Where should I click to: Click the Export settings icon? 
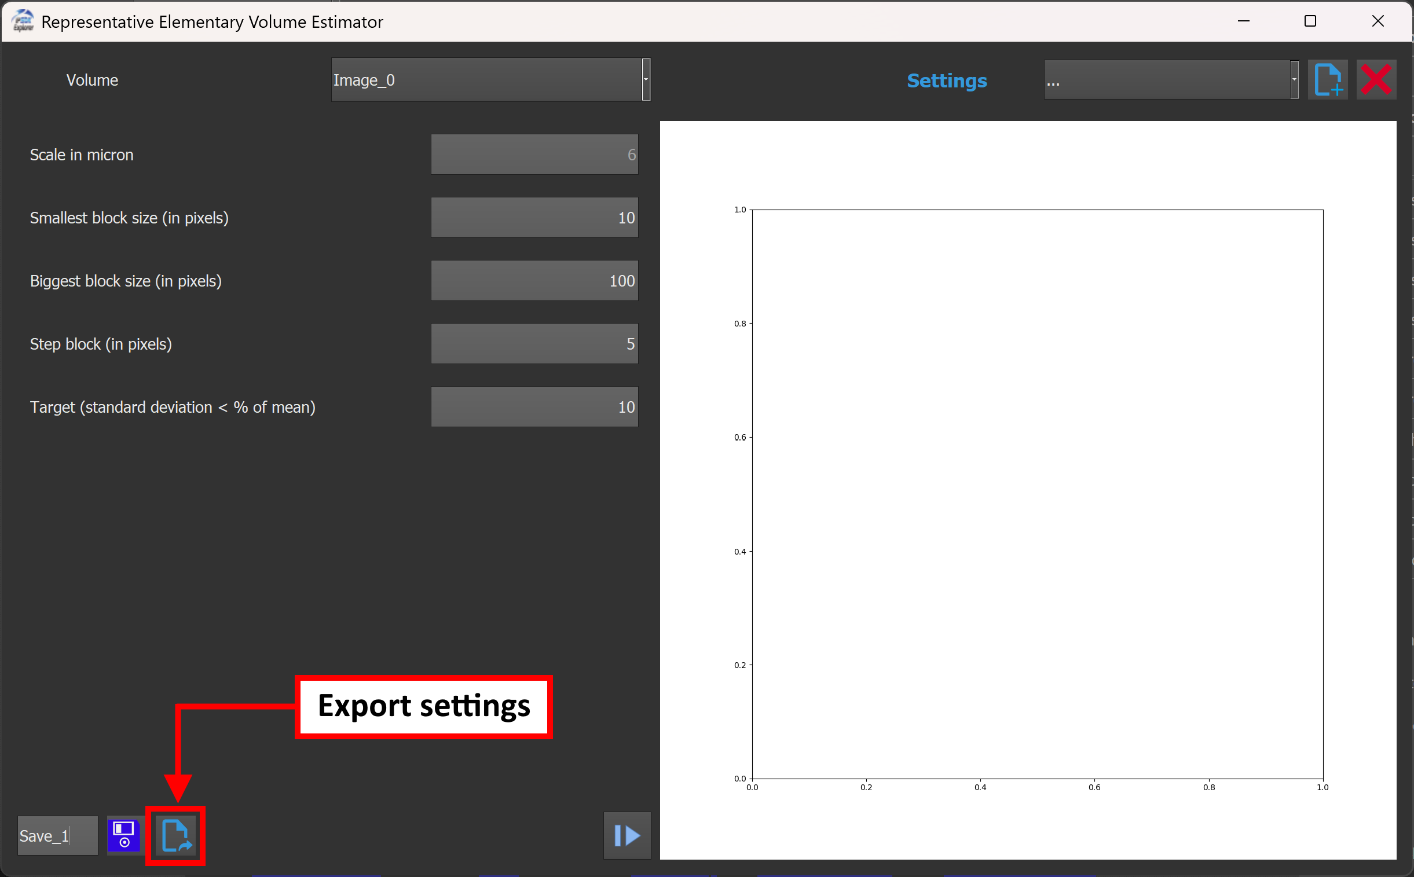tap(176, 836)
